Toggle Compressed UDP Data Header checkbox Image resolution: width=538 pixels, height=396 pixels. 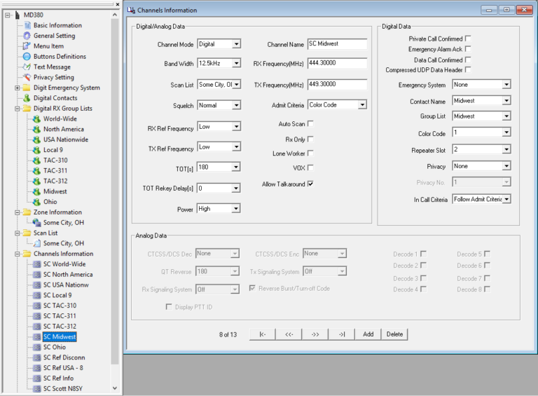pyautogui.click(x=468, y=69)
